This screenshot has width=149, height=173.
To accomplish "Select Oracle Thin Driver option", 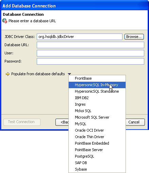I will click(97, 137).
